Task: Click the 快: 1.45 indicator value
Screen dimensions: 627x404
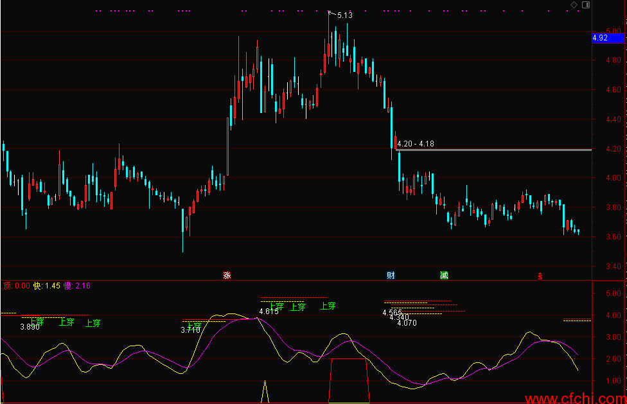Action: pos(47,286)
